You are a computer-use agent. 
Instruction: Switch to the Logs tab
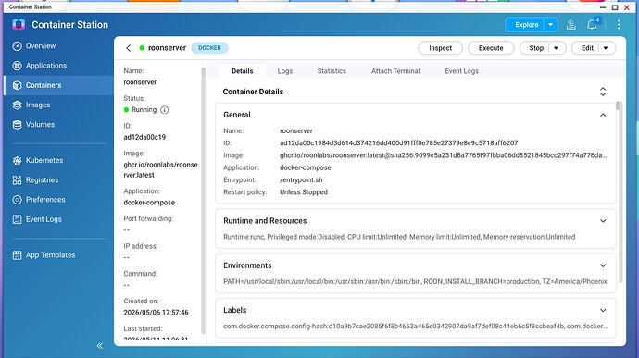pyautogui.click(x=285, y=71)
